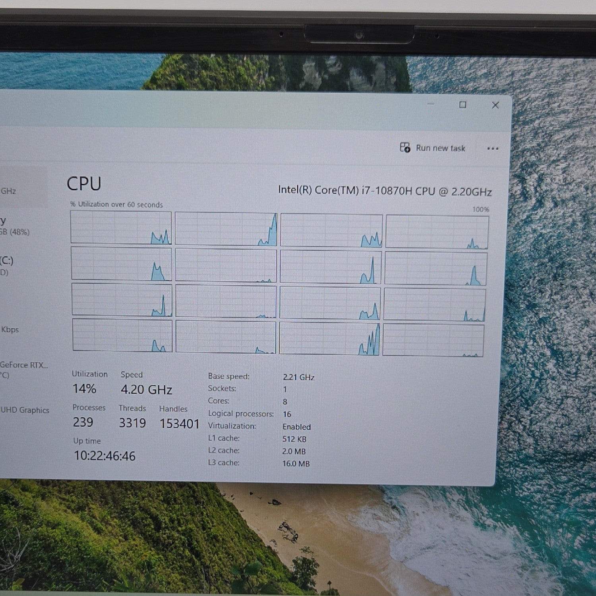Click the 100% graph scale label
Image resolution: width=596 pixels, height=596 pixels.
pos(480,209)
